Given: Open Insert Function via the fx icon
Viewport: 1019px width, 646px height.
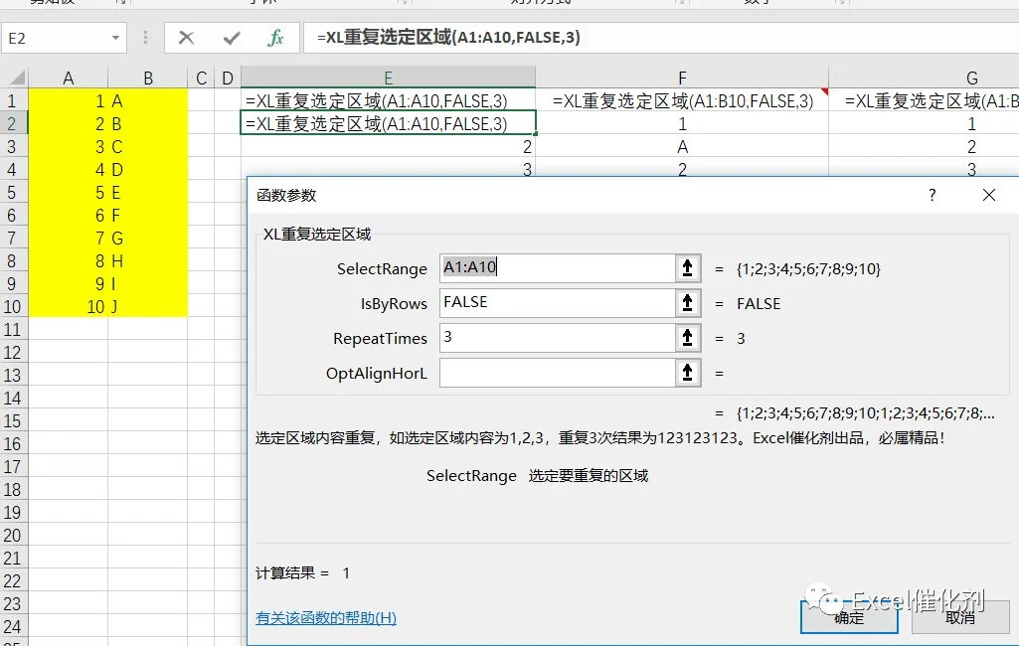Looking at the screenshot, I should (275, 38).
